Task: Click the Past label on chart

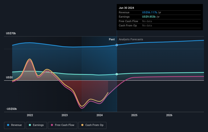Action: pyautogui.click(x=112, y=40)
